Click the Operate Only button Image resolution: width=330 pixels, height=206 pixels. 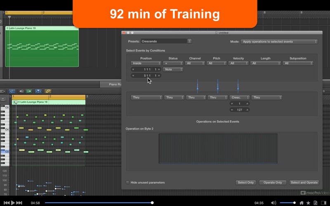point(273,183)
